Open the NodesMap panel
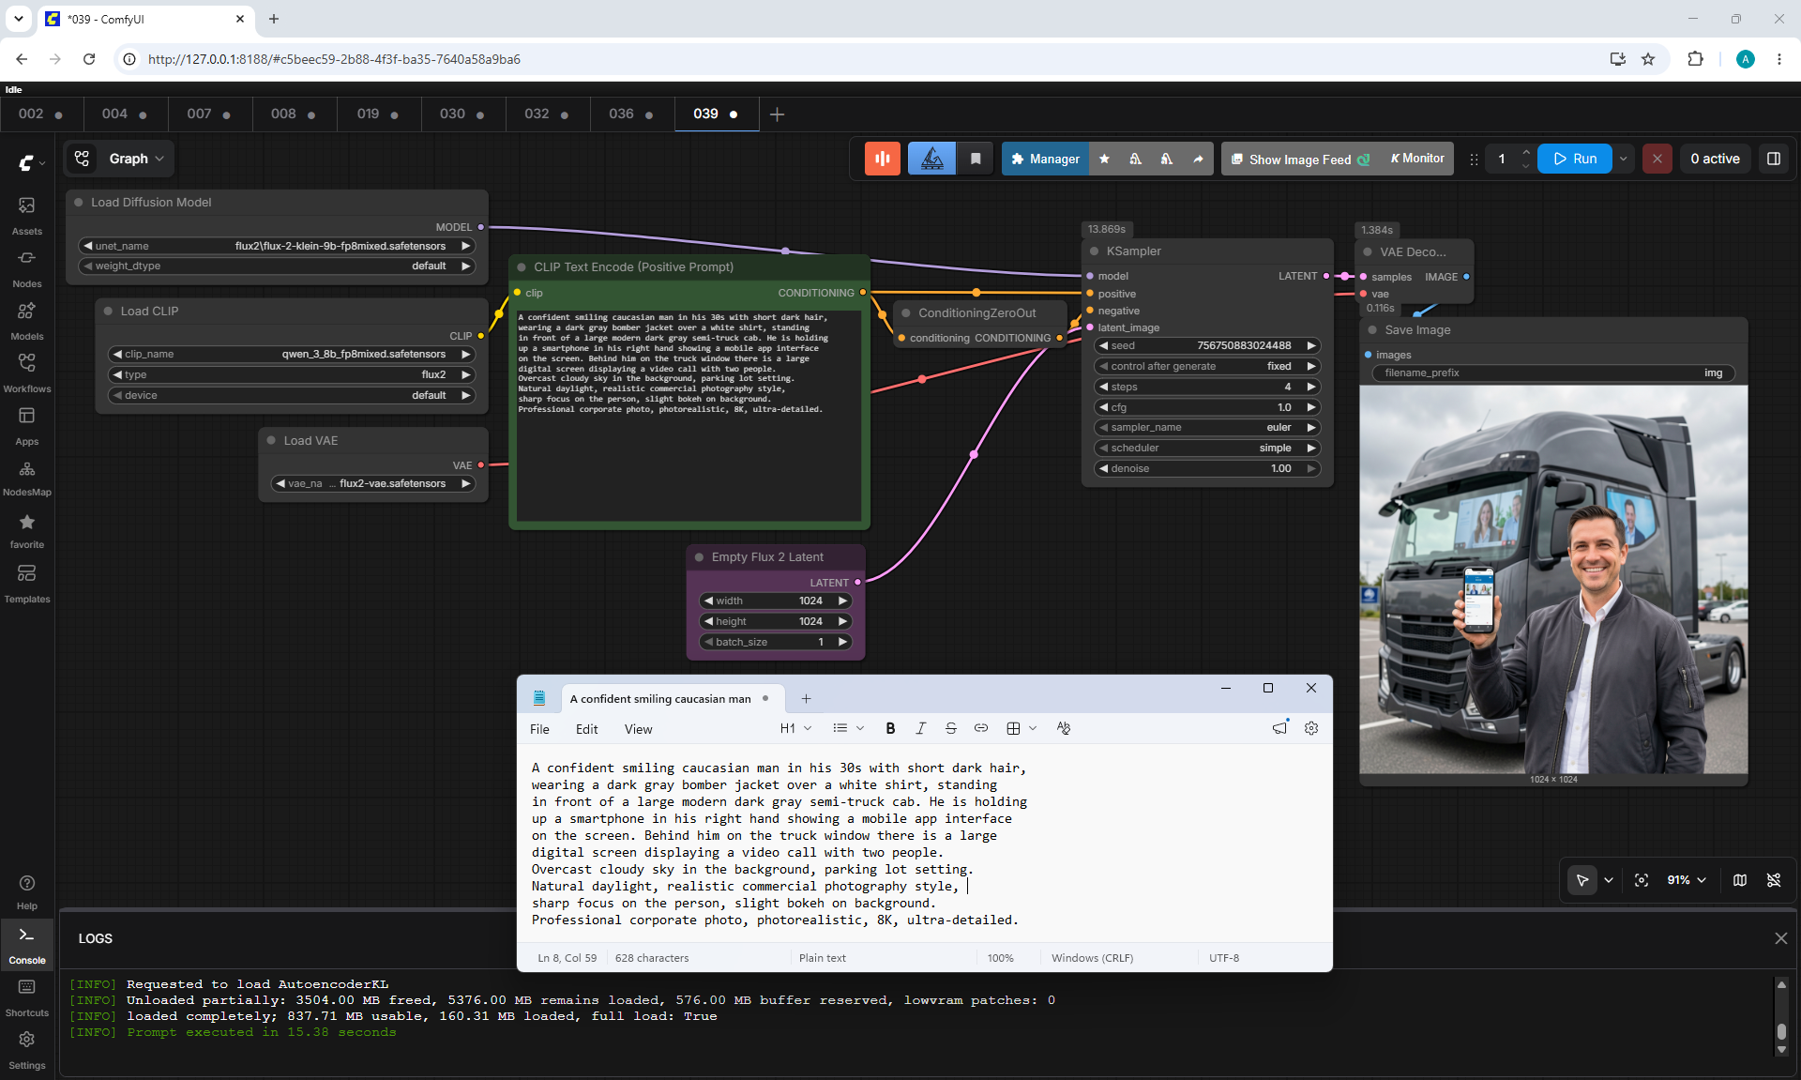This screenshot has height=1080, width=1801. (x=27, y=478)
